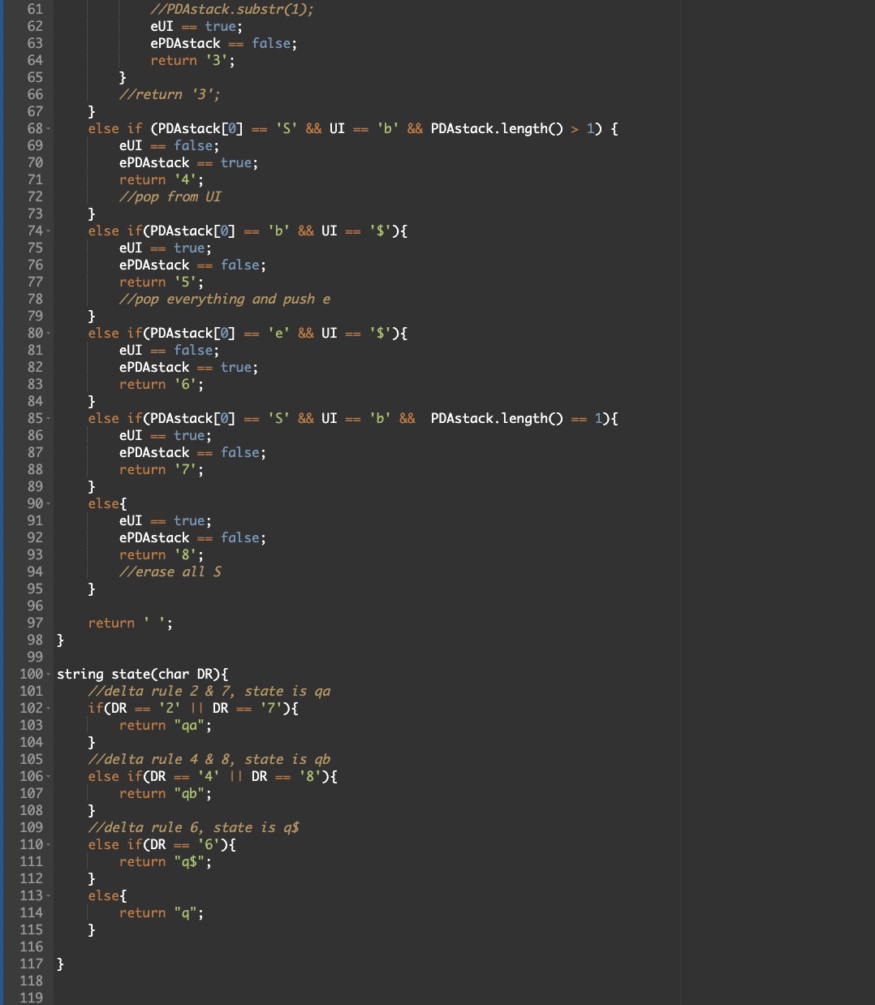
Task: Fold the else-if block at line 85
Action: [49, 419]
